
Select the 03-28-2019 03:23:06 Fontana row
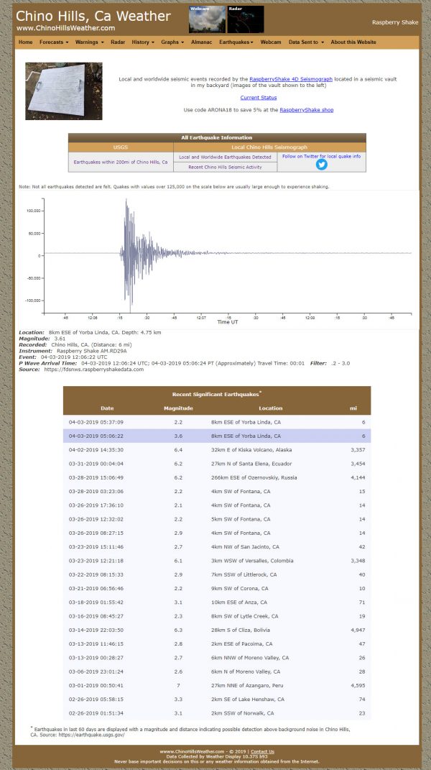[x=217, y=492]
